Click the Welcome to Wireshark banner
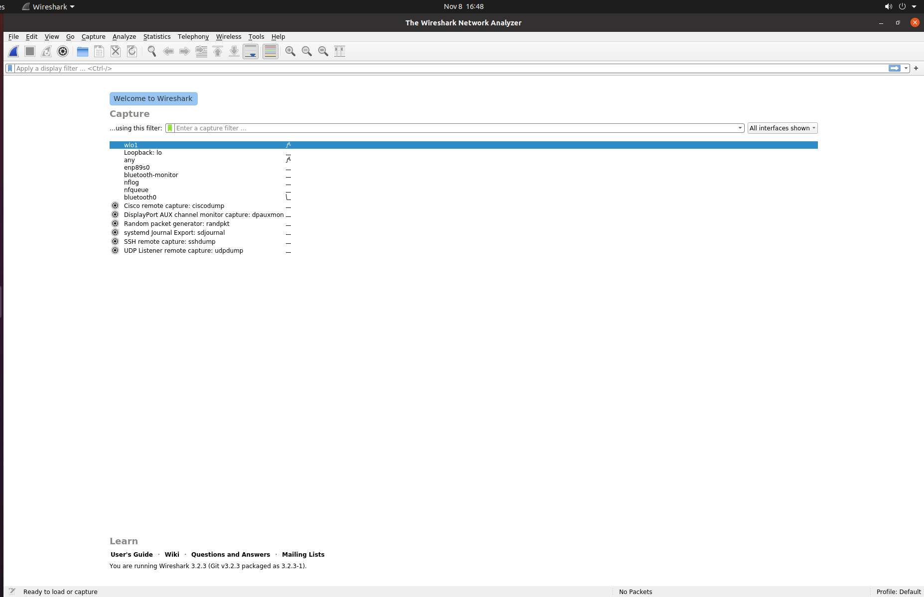The height and width of the screenshot is (597, 924). tap(153, 99)
